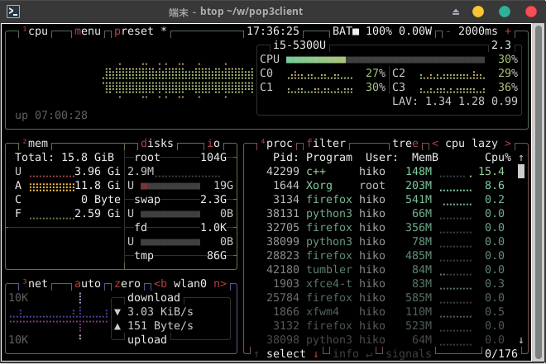Toggle the proc box label

277,143
